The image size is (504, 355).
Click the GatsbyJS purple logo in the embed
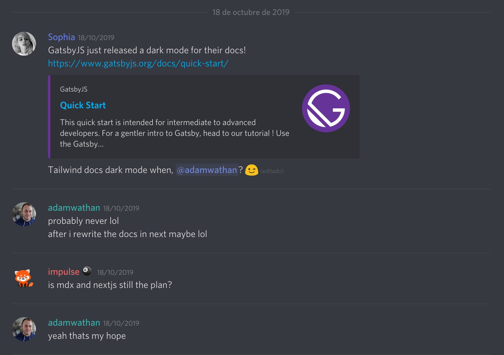click(326, 108)
